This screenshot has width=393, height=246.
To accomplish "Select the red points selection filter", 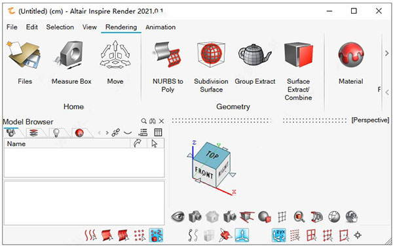I will click(140, 236).
